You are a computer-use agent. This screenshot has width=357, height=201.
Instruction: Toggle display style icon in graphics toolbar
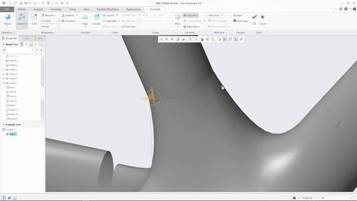190,39
